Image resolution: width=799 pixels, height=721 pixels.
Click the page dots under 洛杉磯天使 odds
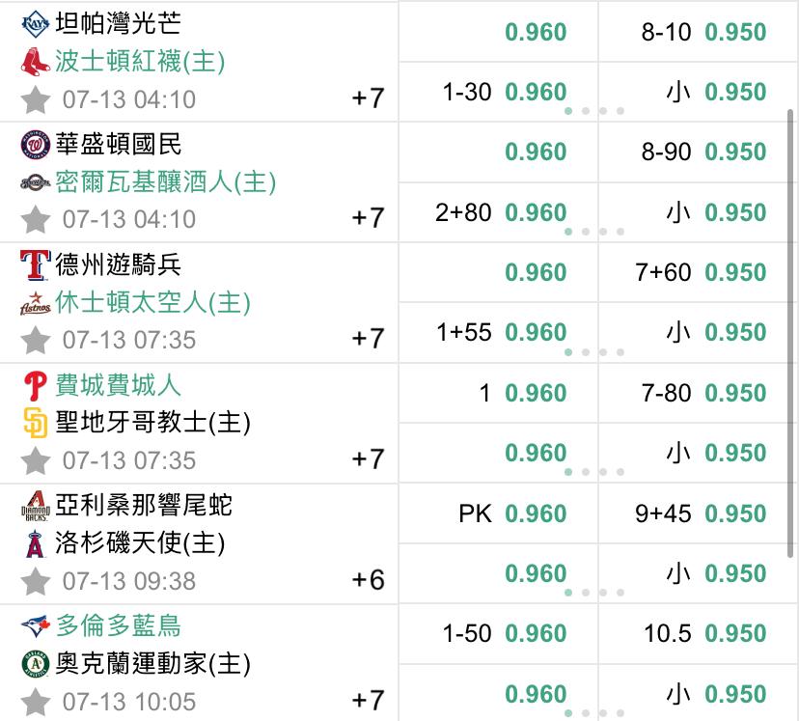(x=594, y=593)
